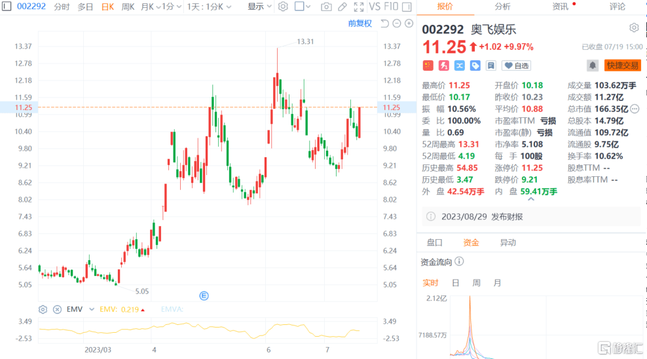Toggle left sidebar panel icon
Viewport: 647px width, 359px height.
click(5, 7)
